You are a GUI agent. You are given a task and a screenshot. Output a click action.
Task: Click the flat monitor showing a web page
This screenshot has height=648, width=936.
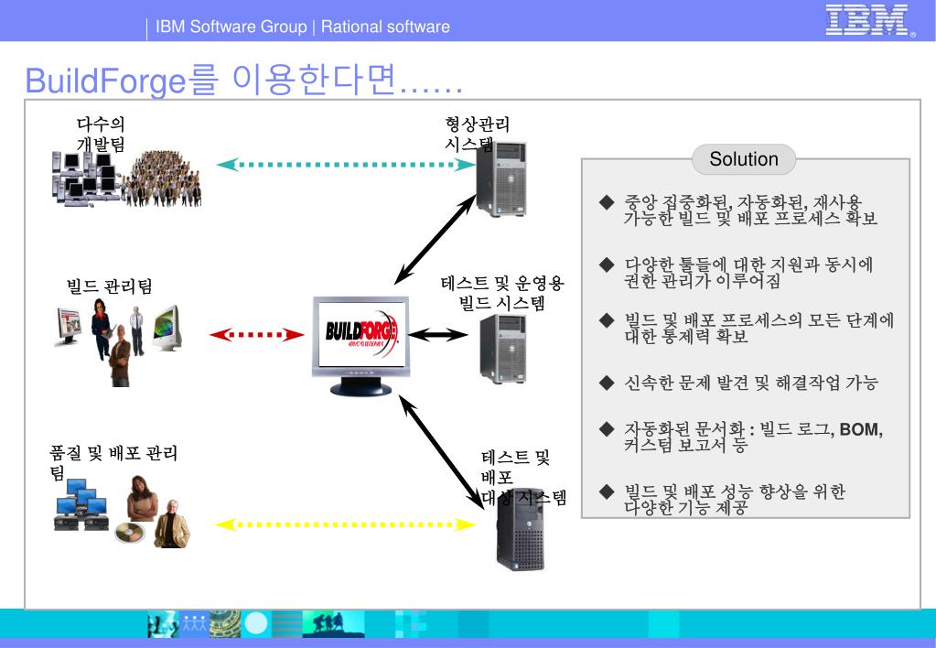pos(69,326)
